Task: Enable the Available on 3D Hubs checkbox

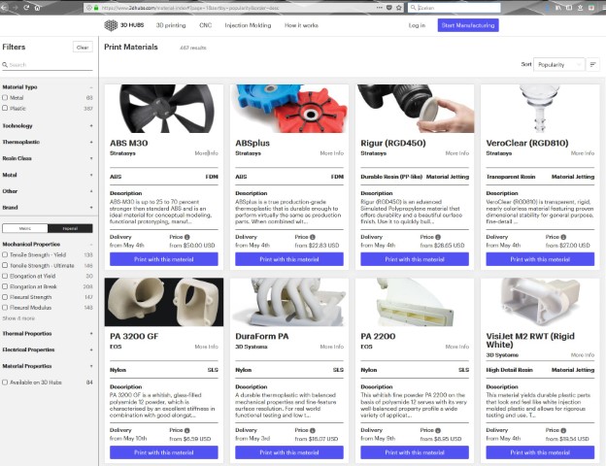Action: [6, 383]
